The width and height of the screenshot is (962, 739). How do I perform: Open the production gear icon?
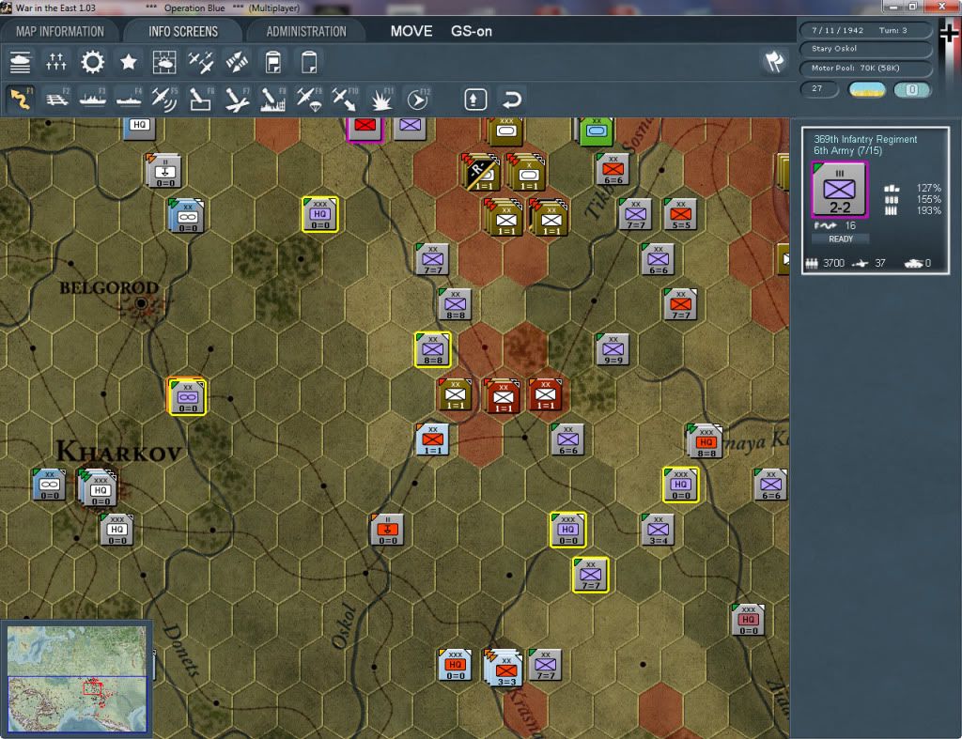click(92, 62)
